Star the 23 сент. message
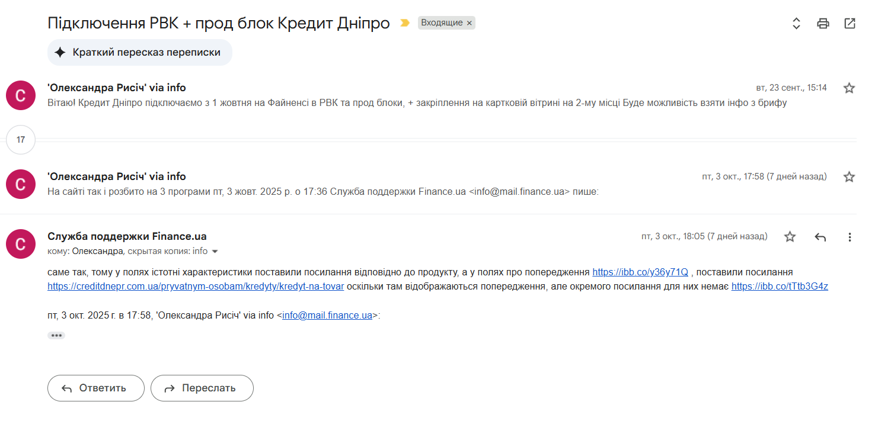This screenshot has width=878, height=421. (x=849, y=88)
